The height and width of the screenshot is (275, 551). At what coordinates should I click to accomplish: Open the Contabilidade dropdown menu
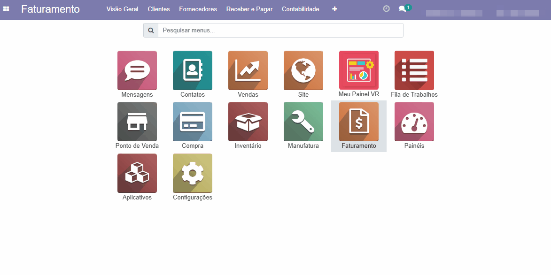coord(300,9)
